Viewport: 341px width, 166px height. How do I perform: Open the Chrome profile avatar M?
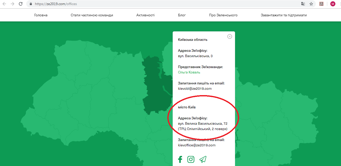pyautogui.click(x=333, y=4)
